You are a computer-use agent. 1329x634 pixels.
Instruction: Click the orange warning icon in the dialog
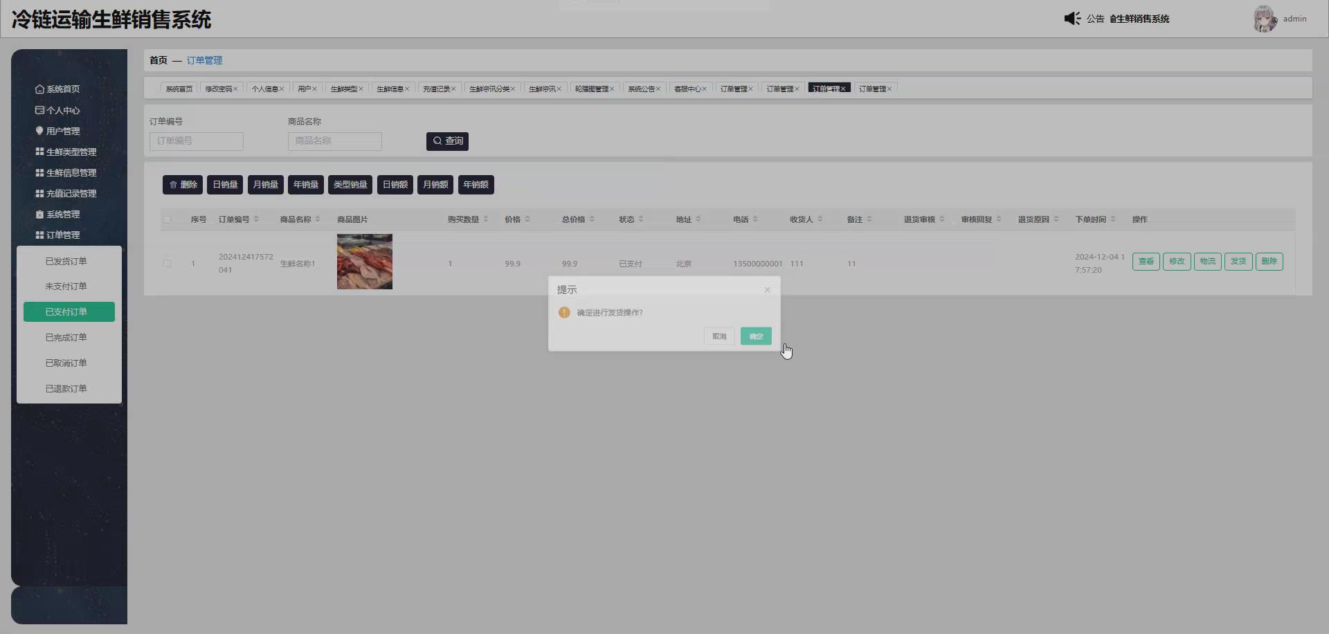(564, 312)
